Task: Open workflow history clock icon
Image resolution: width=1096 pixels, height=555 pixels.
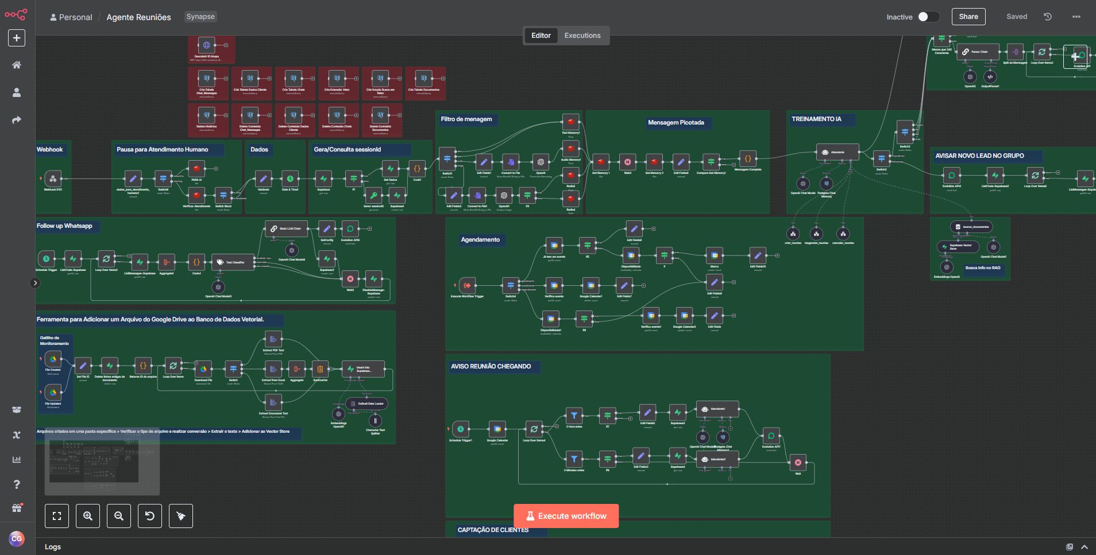Action: (1048, 17)
